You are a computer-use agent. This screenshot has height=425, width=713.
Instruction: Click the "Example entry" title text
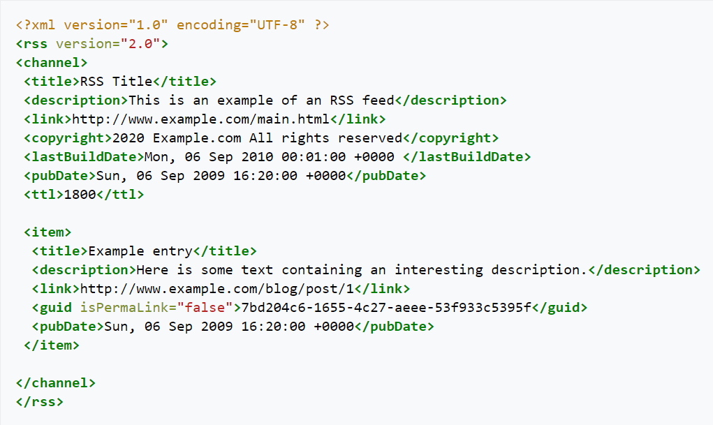140,251
